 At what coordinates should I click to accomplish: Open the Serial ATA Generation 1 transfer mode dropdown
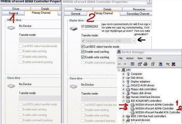coord(134,41)
